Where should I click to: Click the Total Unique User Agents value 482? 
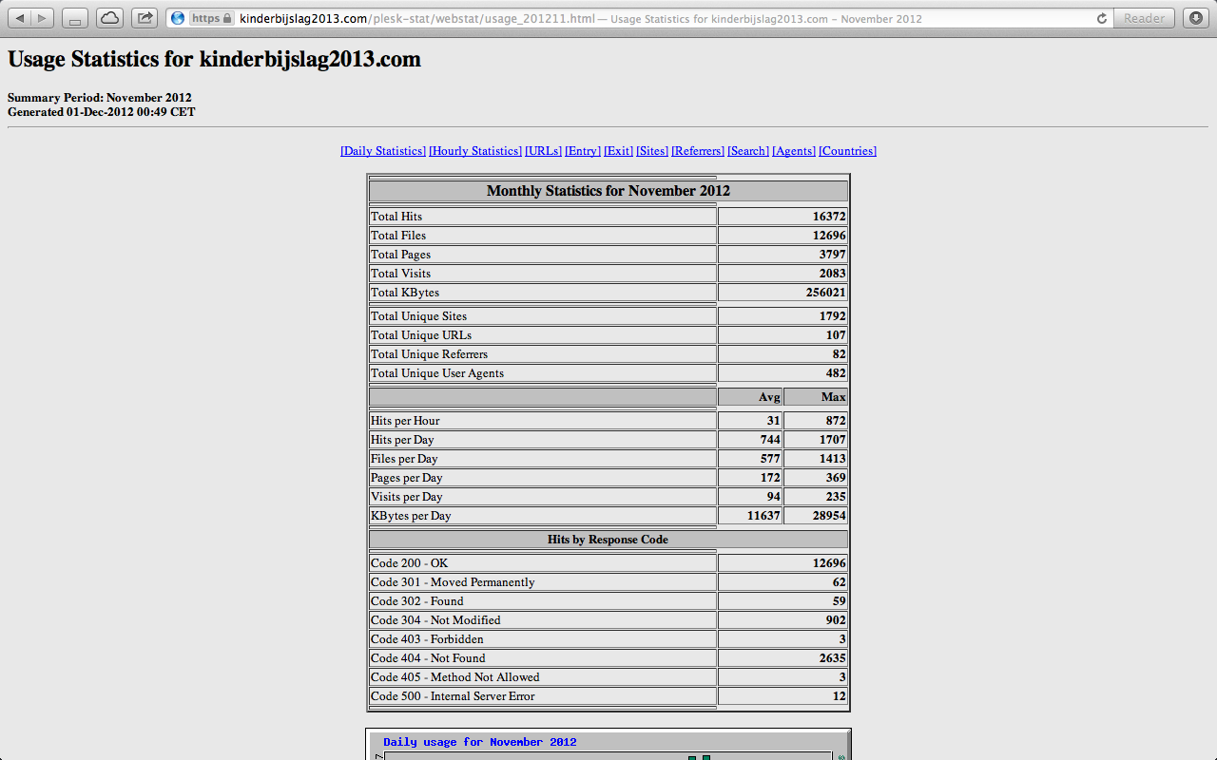pyautogui.click(x=836, y=373)
